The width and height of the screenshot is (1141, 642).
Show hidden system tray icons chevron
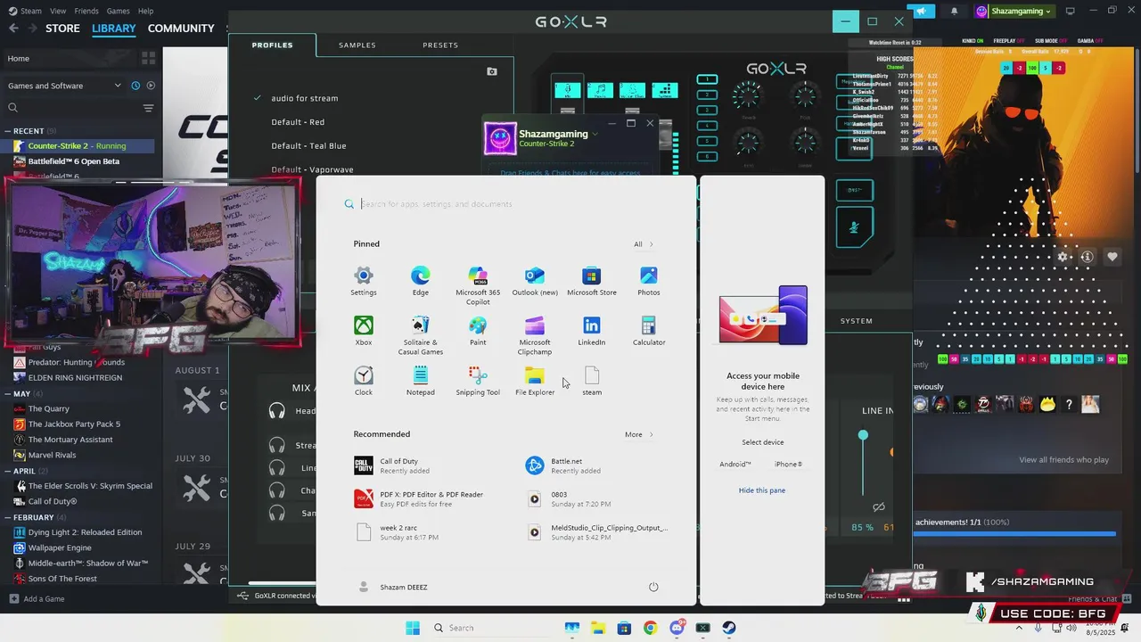pyautogui.click(x=1020, y=628)
